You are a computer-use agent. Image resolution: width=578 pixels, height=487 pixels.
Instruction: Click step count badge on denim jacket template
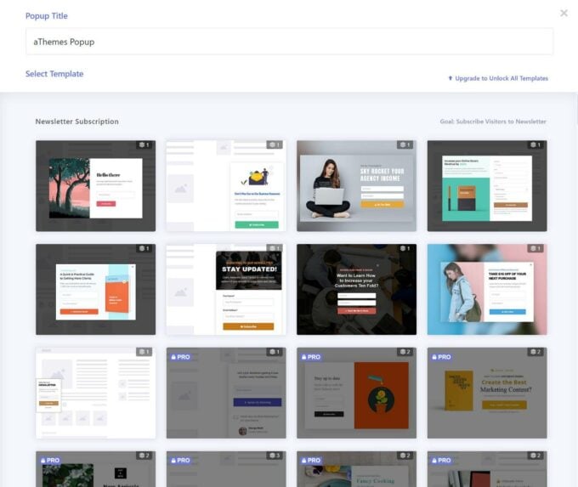[x=535, y=248]
